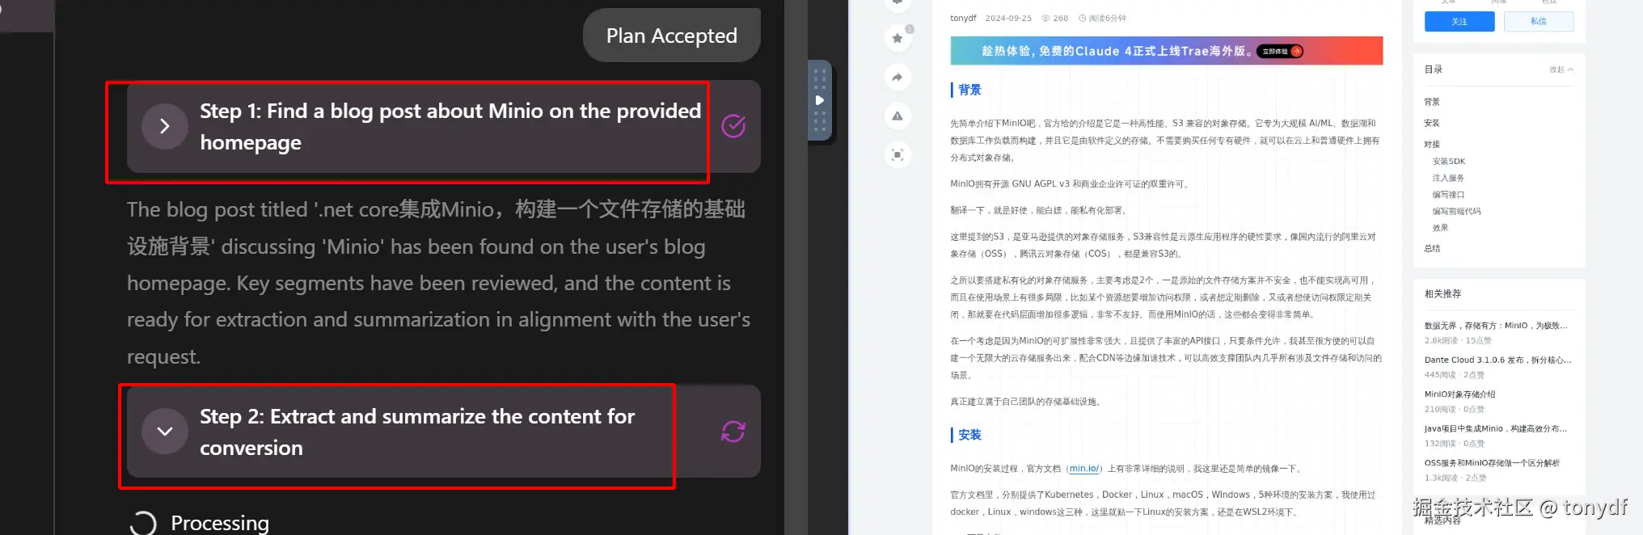Collapse Step 2 chevron in plan panel

[164, 432]
